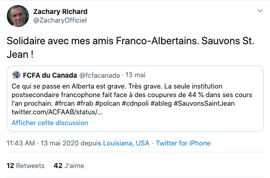The width and height of the screenshot is (270, 178).
Task: Open the Zachary Richard display name
Action: pyautogui.click(x=61, y=12)
